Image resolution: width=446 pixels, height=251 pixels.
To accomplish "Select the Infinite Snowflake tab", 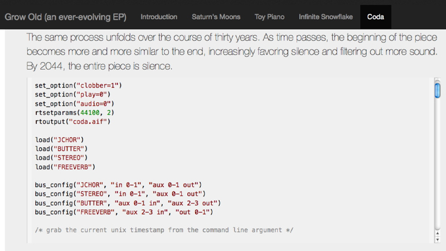I will tap(326, 17).
